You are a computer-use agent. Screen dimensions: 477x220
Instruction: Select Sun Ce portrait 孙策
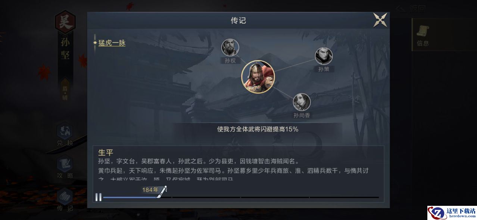tap(324, 56)
